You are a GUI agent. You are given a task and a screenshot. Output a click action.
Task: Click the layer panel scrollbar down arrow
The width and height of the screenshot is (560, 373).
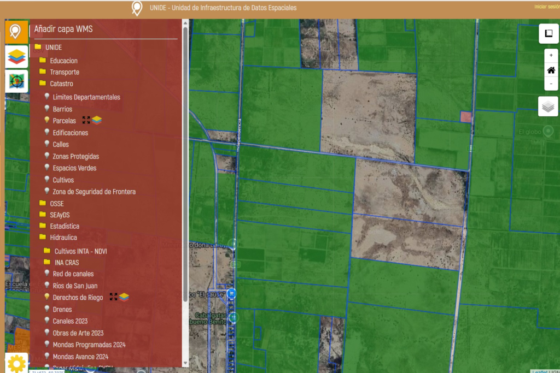(x=185, y=363)
